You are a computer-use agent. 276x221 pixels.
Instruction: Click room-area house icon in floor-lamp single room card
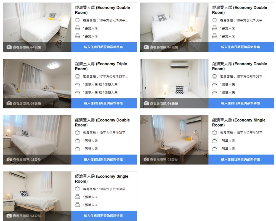click(214, 133)
